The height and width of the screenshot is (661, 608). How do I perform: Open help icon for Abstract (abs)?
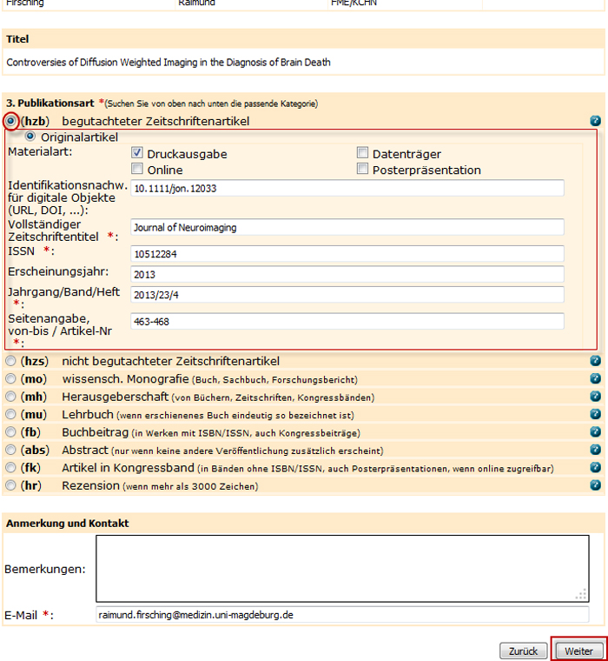pyautogui.click(x=595, y=450)
